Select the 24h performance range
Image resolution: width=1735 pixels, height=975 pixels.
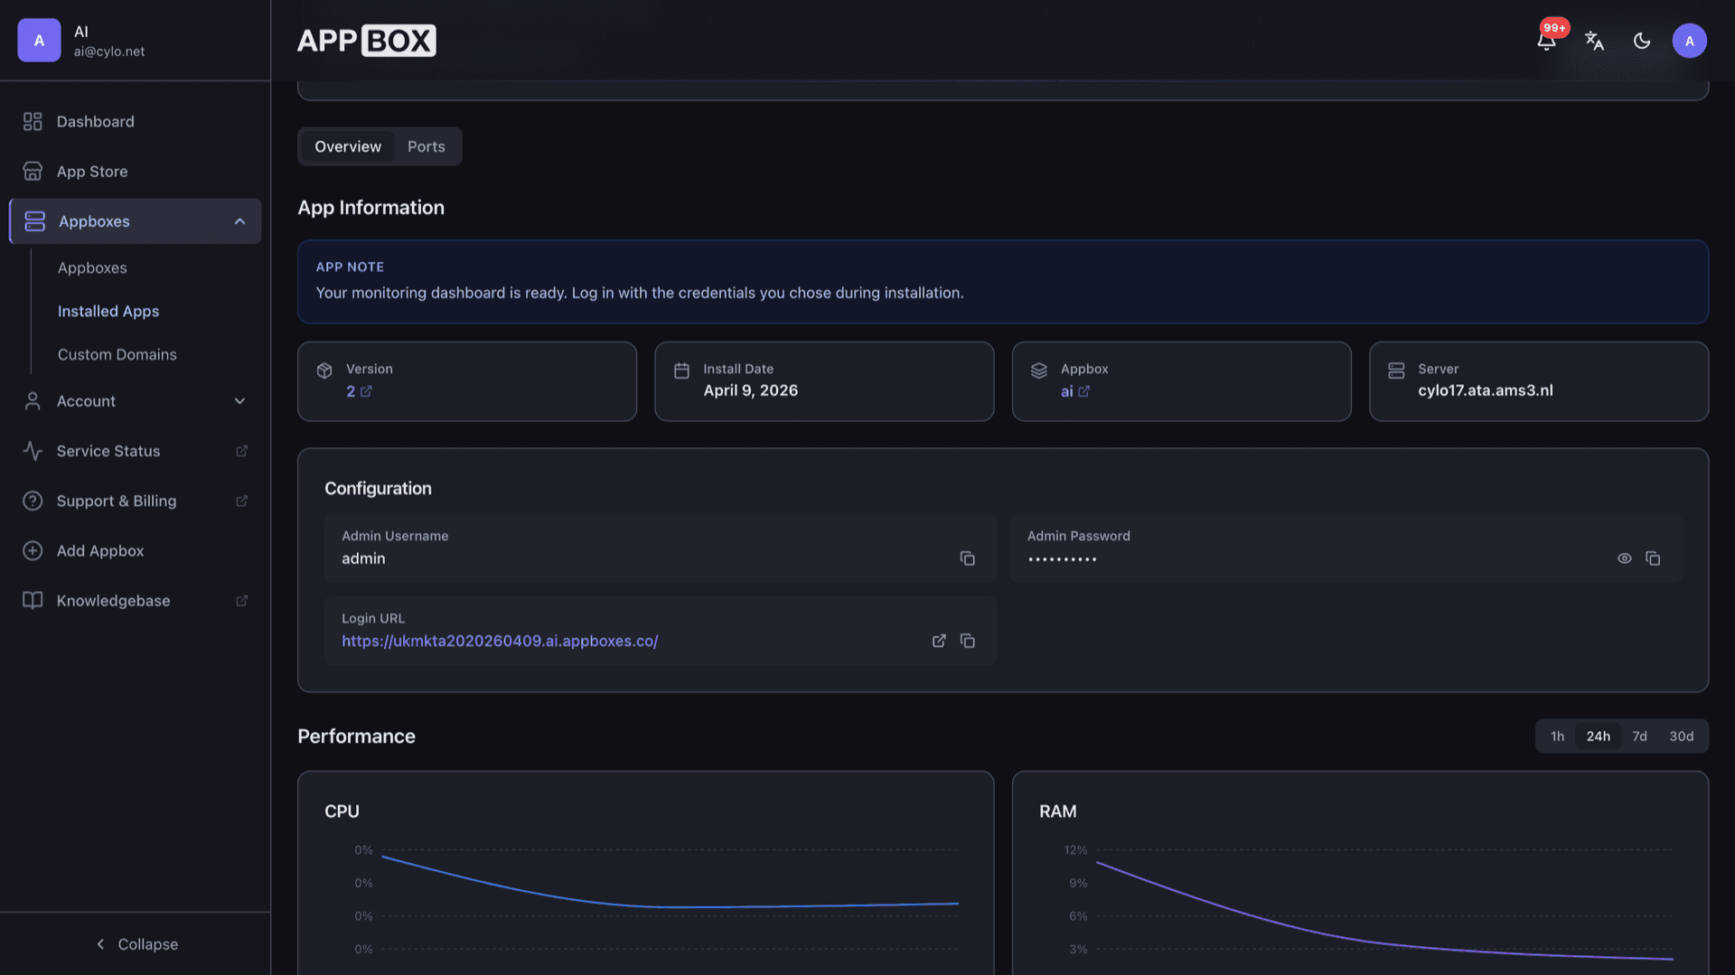1598,736
